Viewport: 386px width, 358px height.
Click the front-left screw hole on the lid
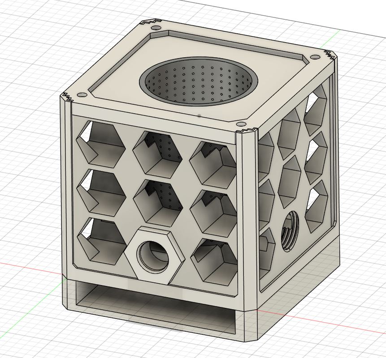82,96
